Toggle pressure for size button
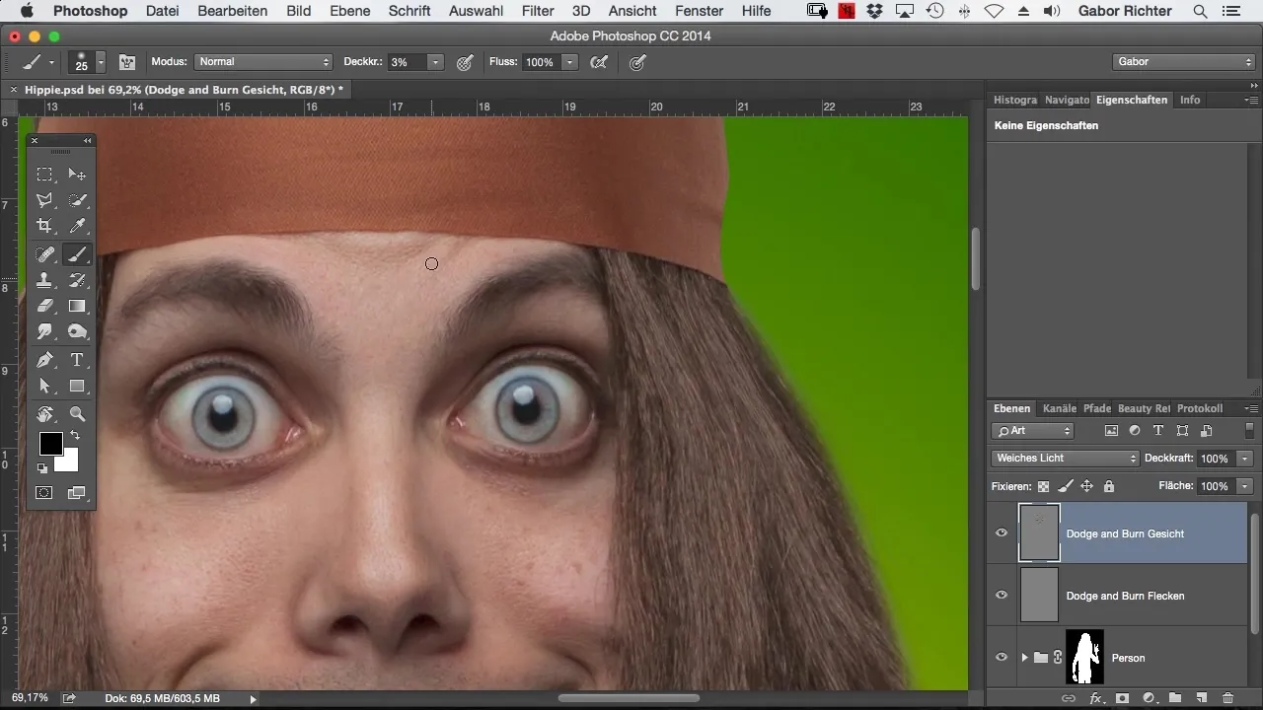Screen dimensions: 1263x710 coord(638,62)
